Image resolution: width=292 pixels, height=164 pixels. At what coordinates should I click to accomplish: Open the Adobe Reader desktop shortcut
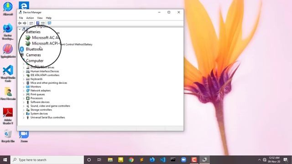click(8, 116)
